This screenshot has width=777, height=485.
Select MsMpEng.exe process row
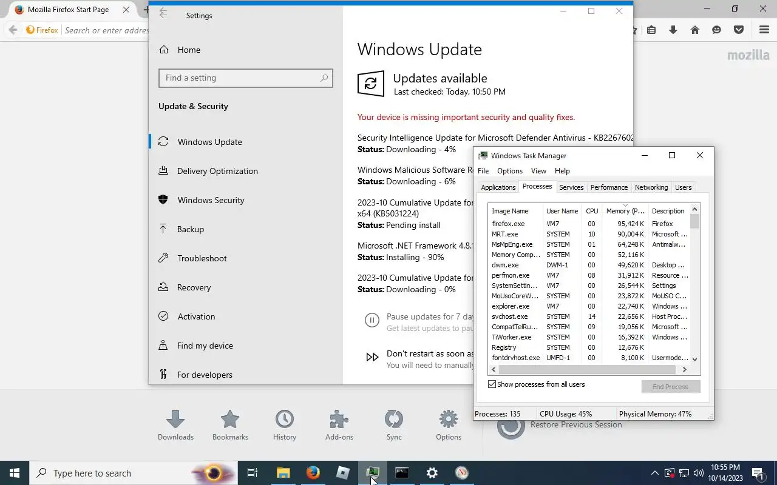tap(589, 244)
